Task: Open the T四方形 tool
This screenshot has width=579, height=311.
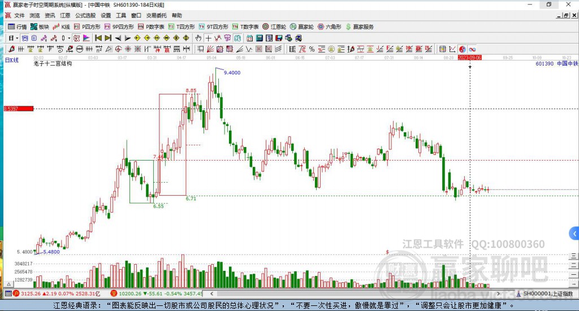Action: click(x=182, y=27)
